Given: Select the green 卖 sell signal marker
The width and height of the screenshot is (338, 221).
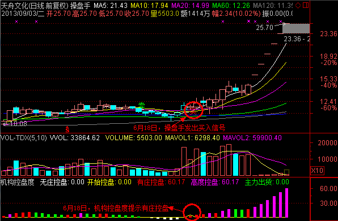Looking at the screenshot, I should click(x=141, y=105).
